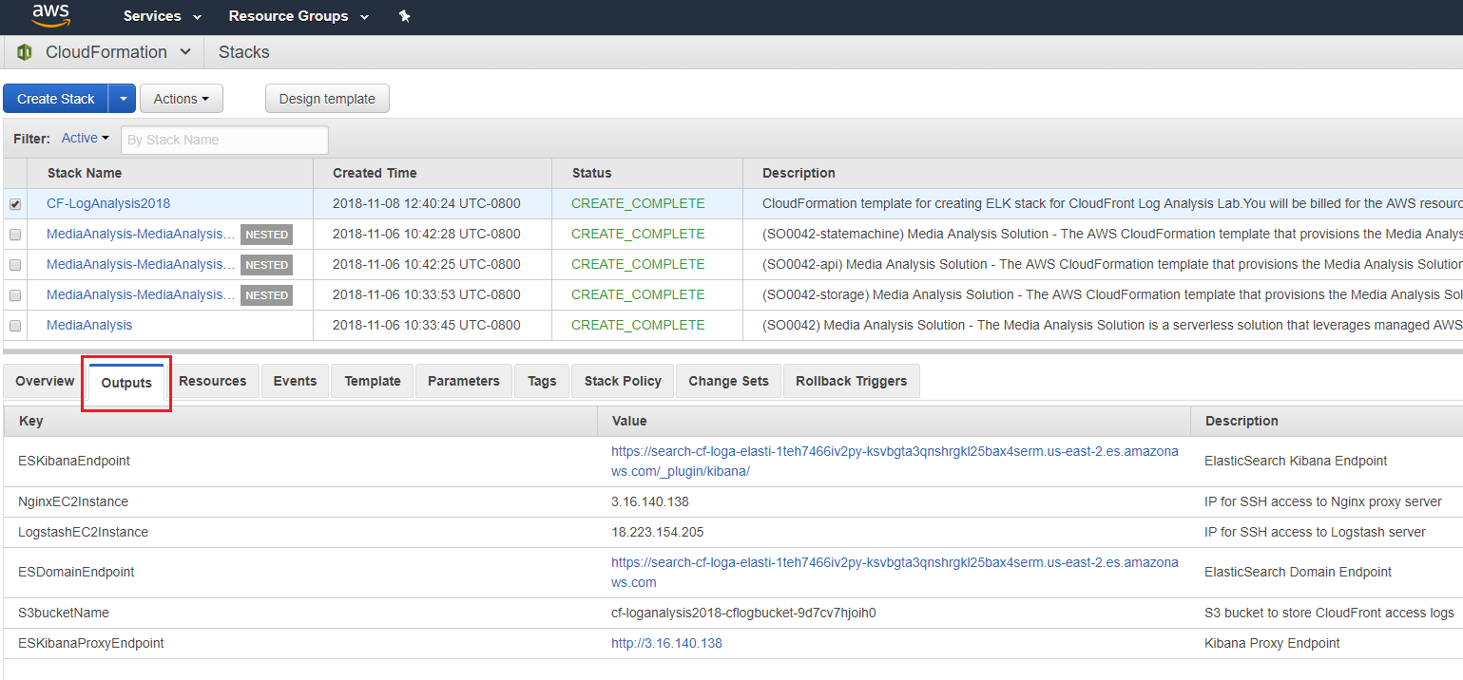Open nested stack link created 10:42:28

click(141, 234)
